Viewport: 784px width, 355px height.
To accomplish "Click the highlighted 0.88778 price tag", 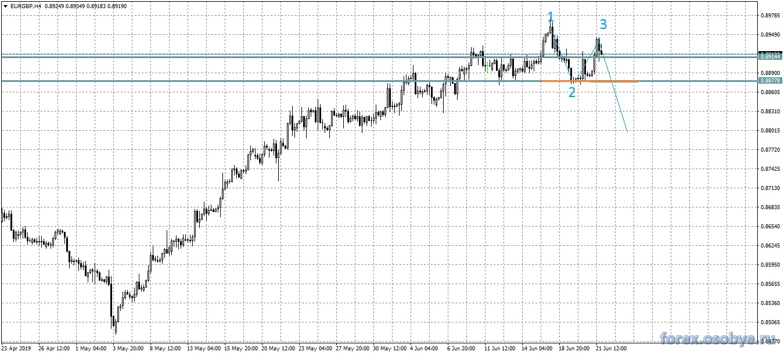I will coord(771,81).
